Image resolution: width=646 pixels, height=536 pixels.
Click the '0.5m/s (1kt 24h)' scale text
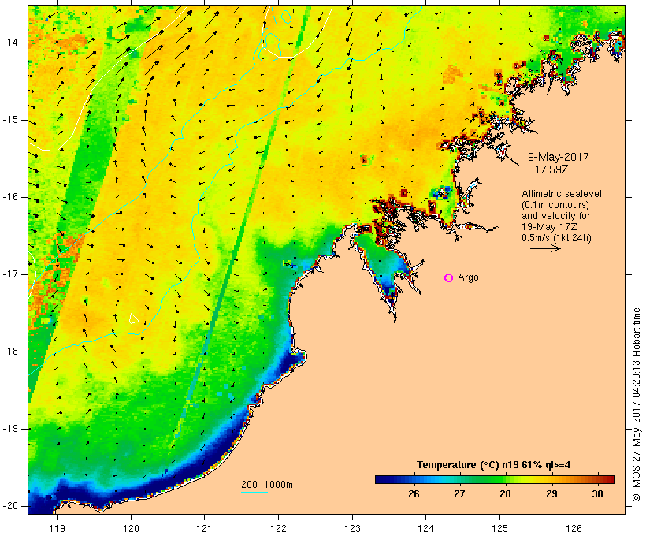(556, 238)
